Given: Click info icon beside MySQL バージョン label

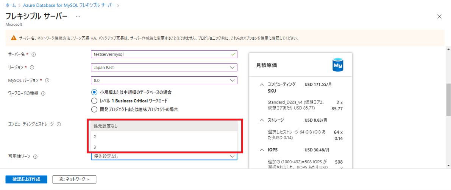Looking at the screenshot, I should 47,80.
